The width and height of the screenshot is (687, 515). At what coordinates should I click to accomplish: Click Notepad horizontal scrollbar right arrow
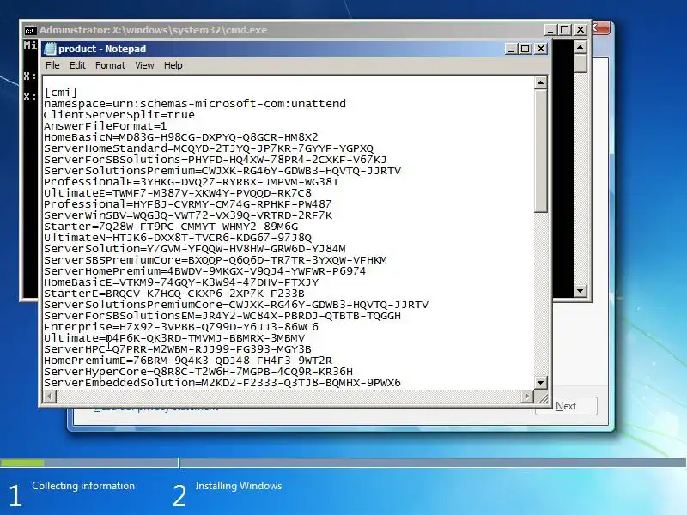coord(527,397)
